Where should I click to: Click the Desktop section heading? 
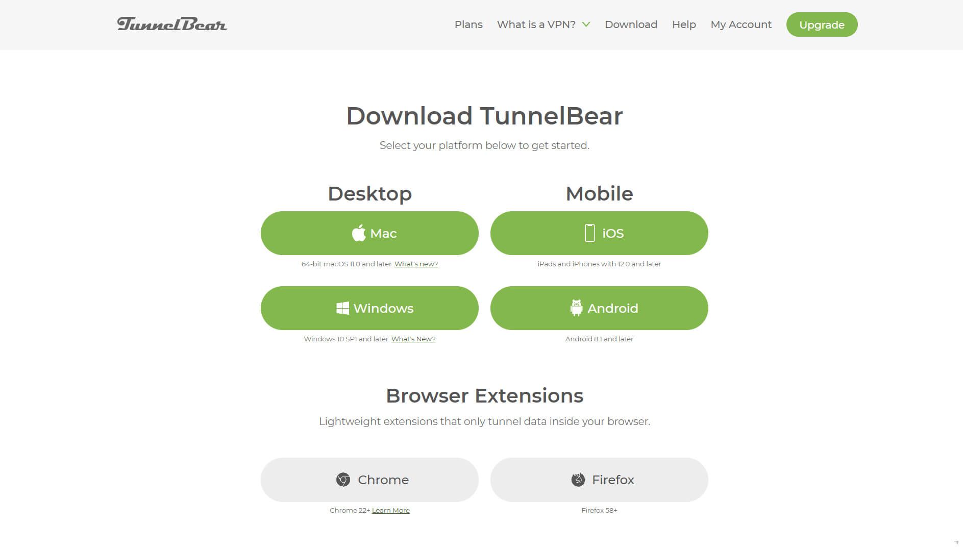[x=369, y=194]
